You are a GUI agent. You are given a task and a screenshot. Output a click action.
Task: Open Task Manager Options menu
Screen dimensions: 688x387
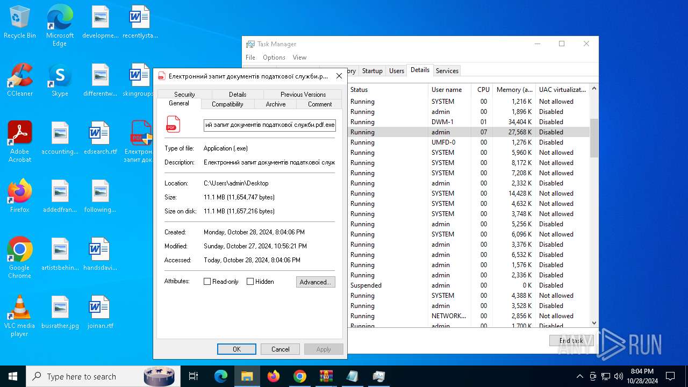(274, 58)
